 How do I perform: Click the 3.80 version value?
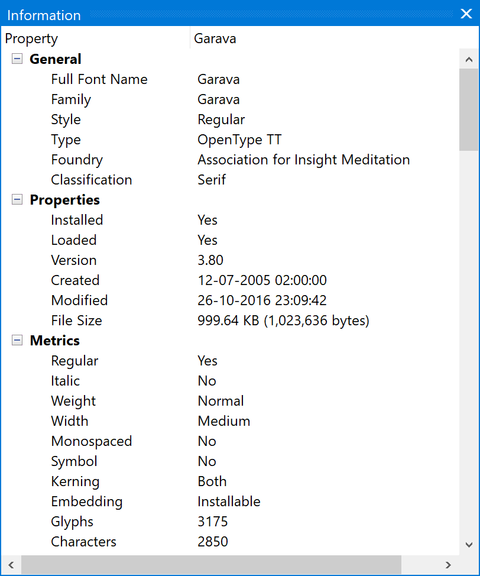pyautogui.click(x=210, y=260)
